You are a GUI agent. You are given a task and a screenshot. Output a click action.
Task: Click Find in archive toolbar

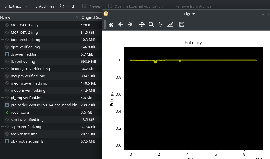coord(67,6)
